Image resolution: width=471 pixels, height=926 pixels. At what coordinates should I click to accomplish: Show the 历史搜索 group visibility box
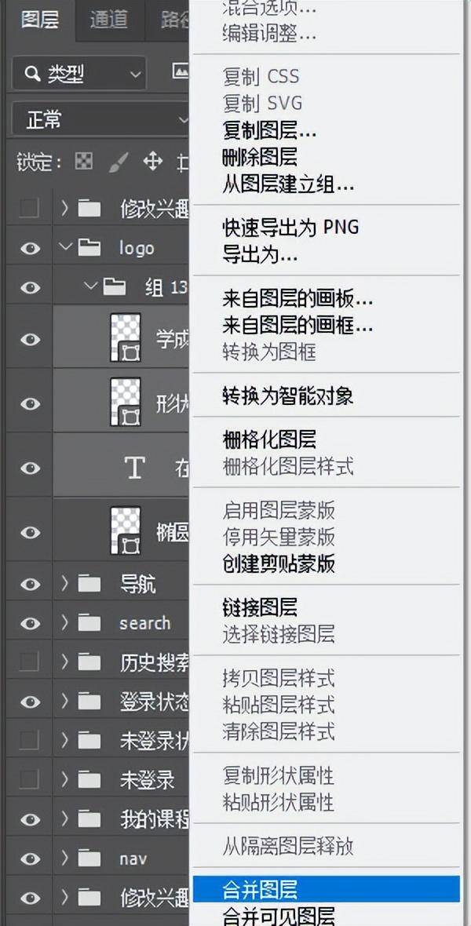28,662
